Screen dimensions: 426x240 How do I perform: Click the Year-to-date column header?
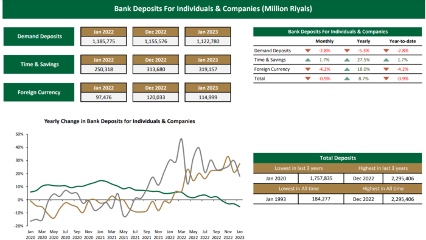coord(402,41)
